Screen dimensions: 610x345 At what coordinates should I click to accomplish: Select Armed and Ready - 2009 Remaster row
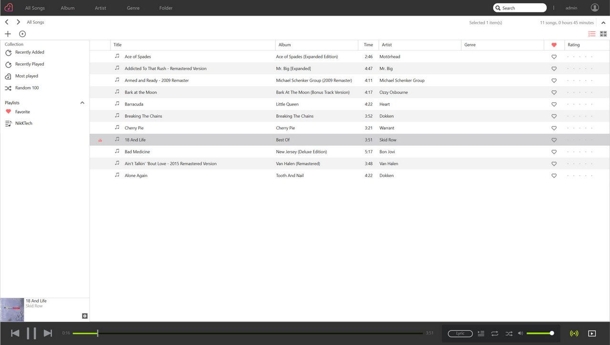point(350,80)
